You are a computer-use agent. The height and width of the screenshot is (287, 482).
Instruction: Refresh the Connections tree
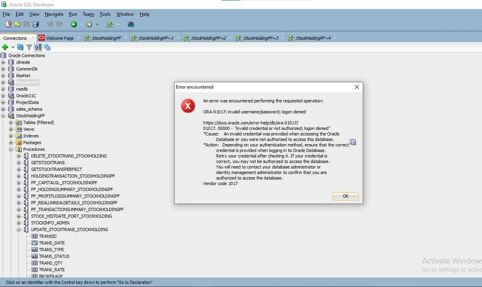pyautogui.click(x=20, y=47)
